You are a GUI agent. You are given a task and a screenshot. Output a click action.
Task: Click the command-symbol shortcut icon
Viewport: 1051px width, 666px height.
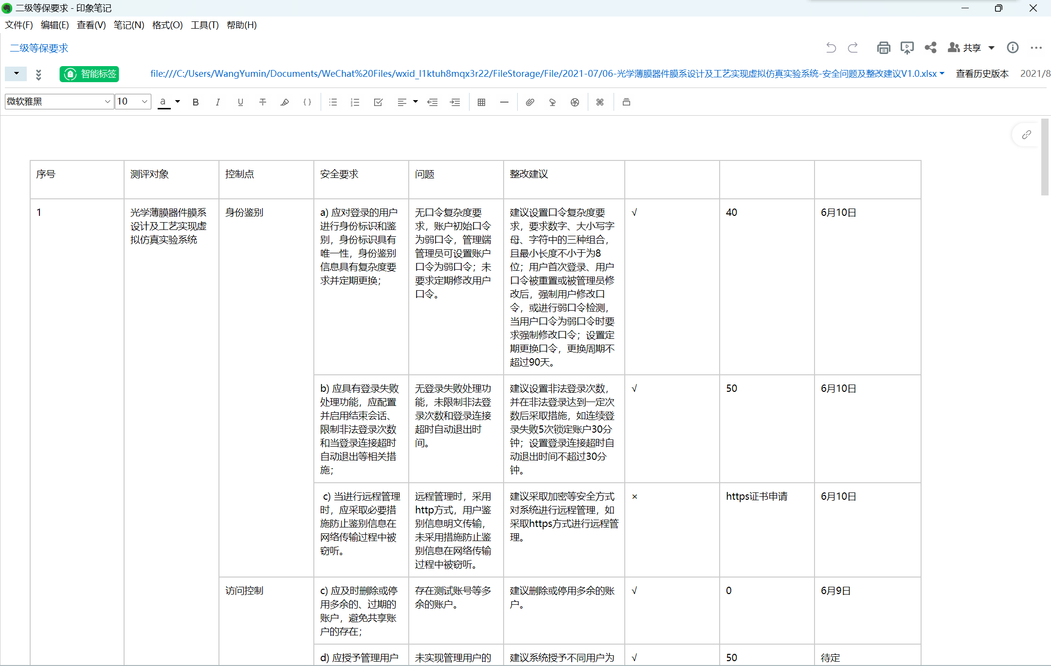click(600, 102)
